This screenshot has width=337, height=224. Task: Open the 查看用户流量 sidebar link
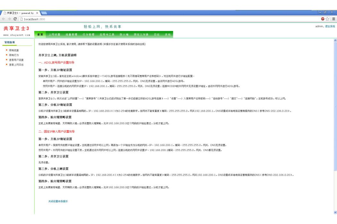click(16, 60)
